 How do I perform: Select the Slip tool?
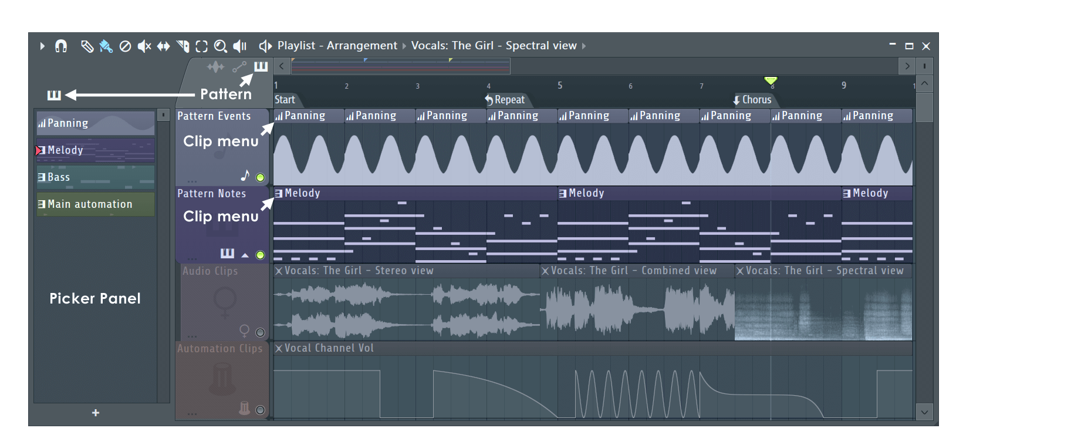164,46
